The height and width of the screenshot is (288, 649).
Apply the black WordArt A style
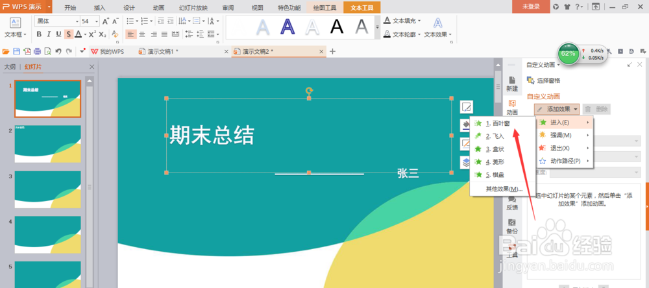click(x=337, y=27)
